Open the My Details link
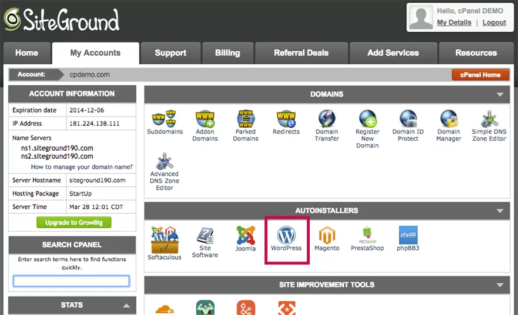 454,22
